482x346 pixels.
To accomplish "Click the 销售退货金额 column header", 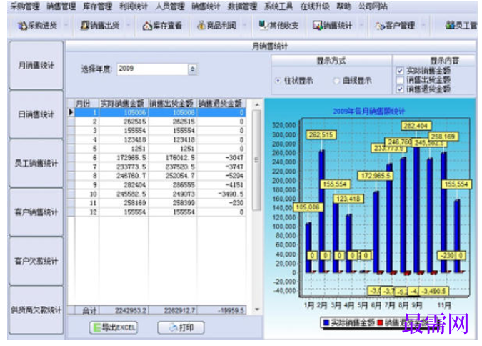I will pos(221,104).
